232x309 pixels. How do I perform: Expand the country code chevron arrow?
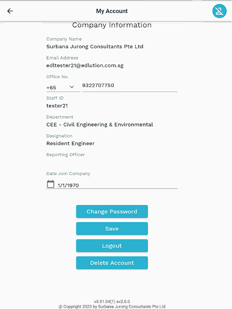point(72,87)
